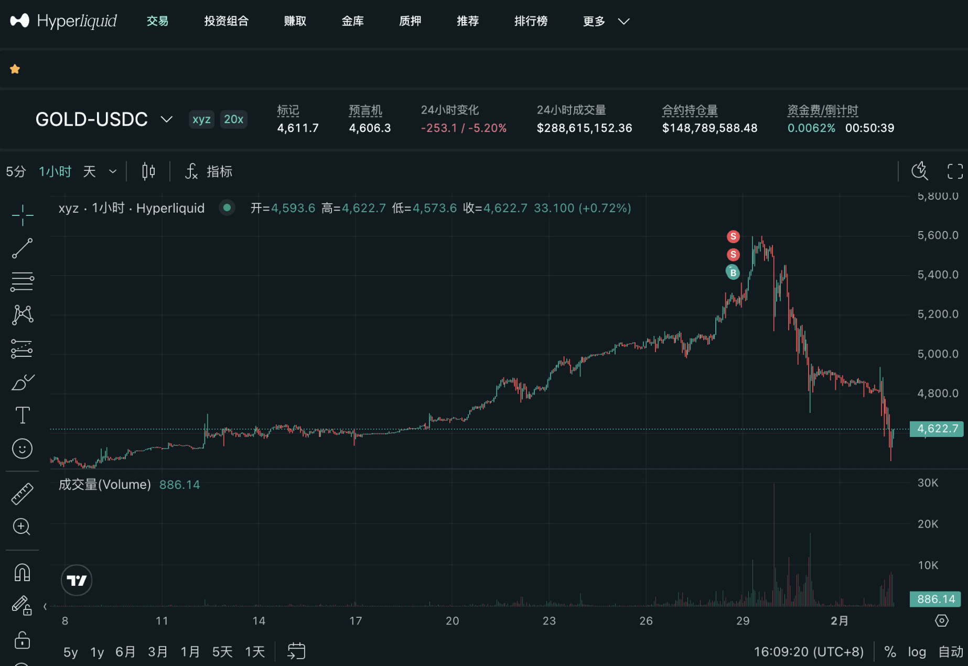This screenshot has width=968, height=666.
Task: Toggle logarithmic scale with log
Action: (917, 652)
